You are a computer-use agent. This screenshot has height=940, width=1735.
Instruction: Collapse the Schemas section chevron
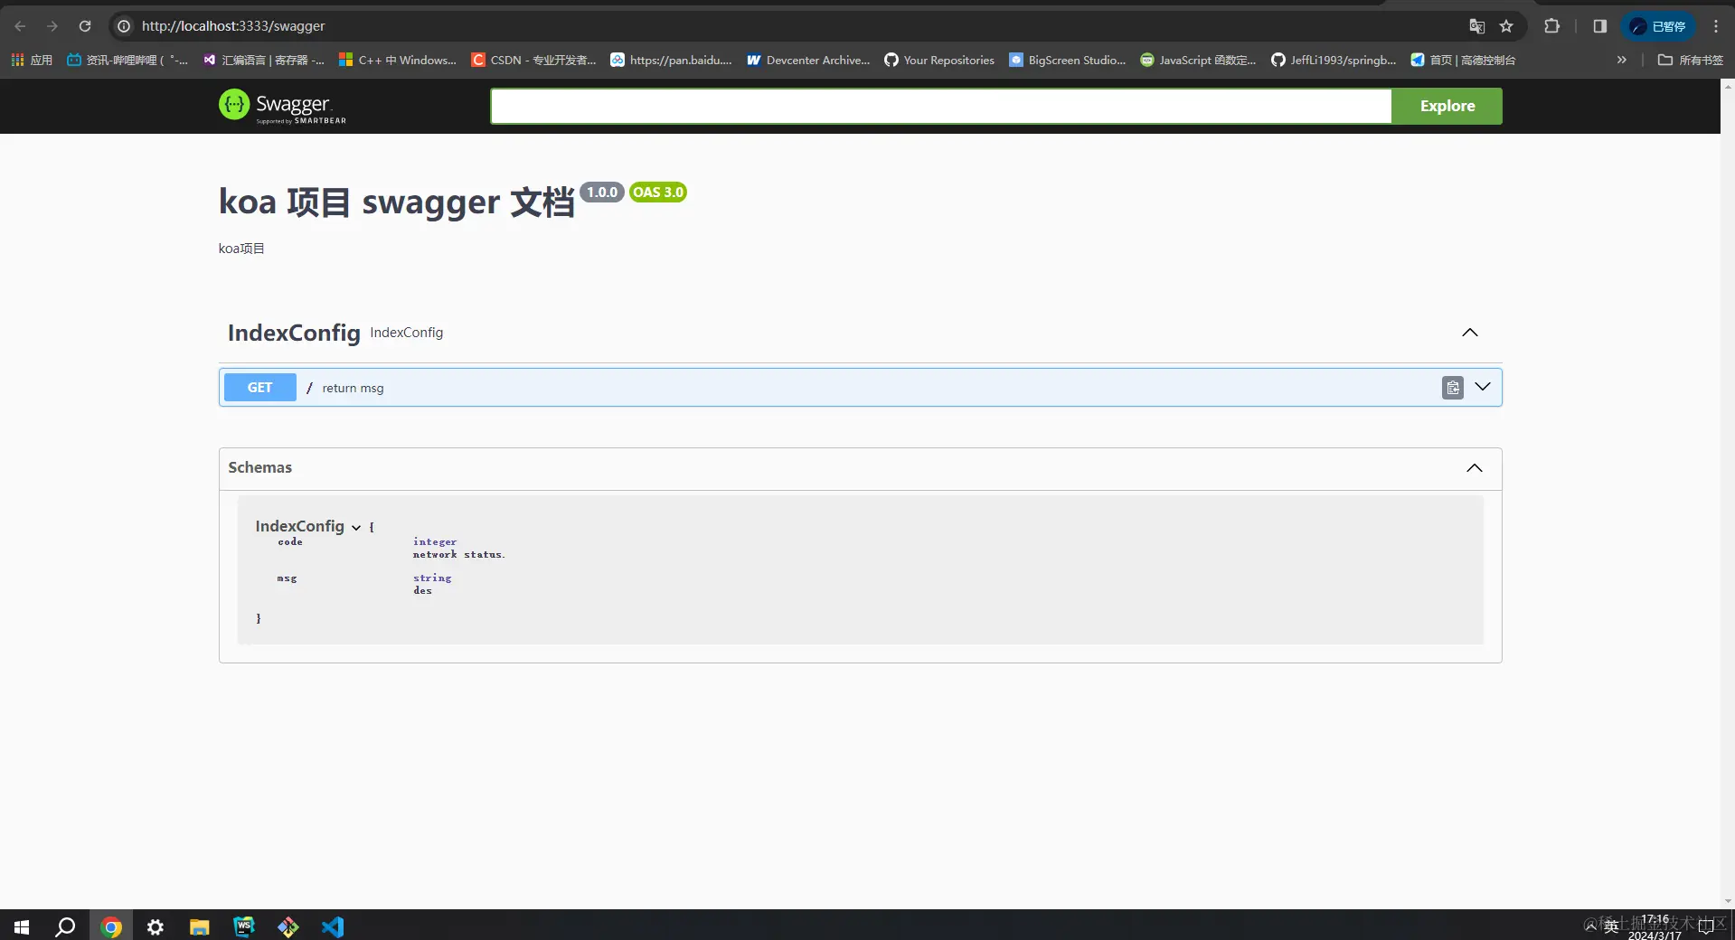click(x=1475, y=468)
